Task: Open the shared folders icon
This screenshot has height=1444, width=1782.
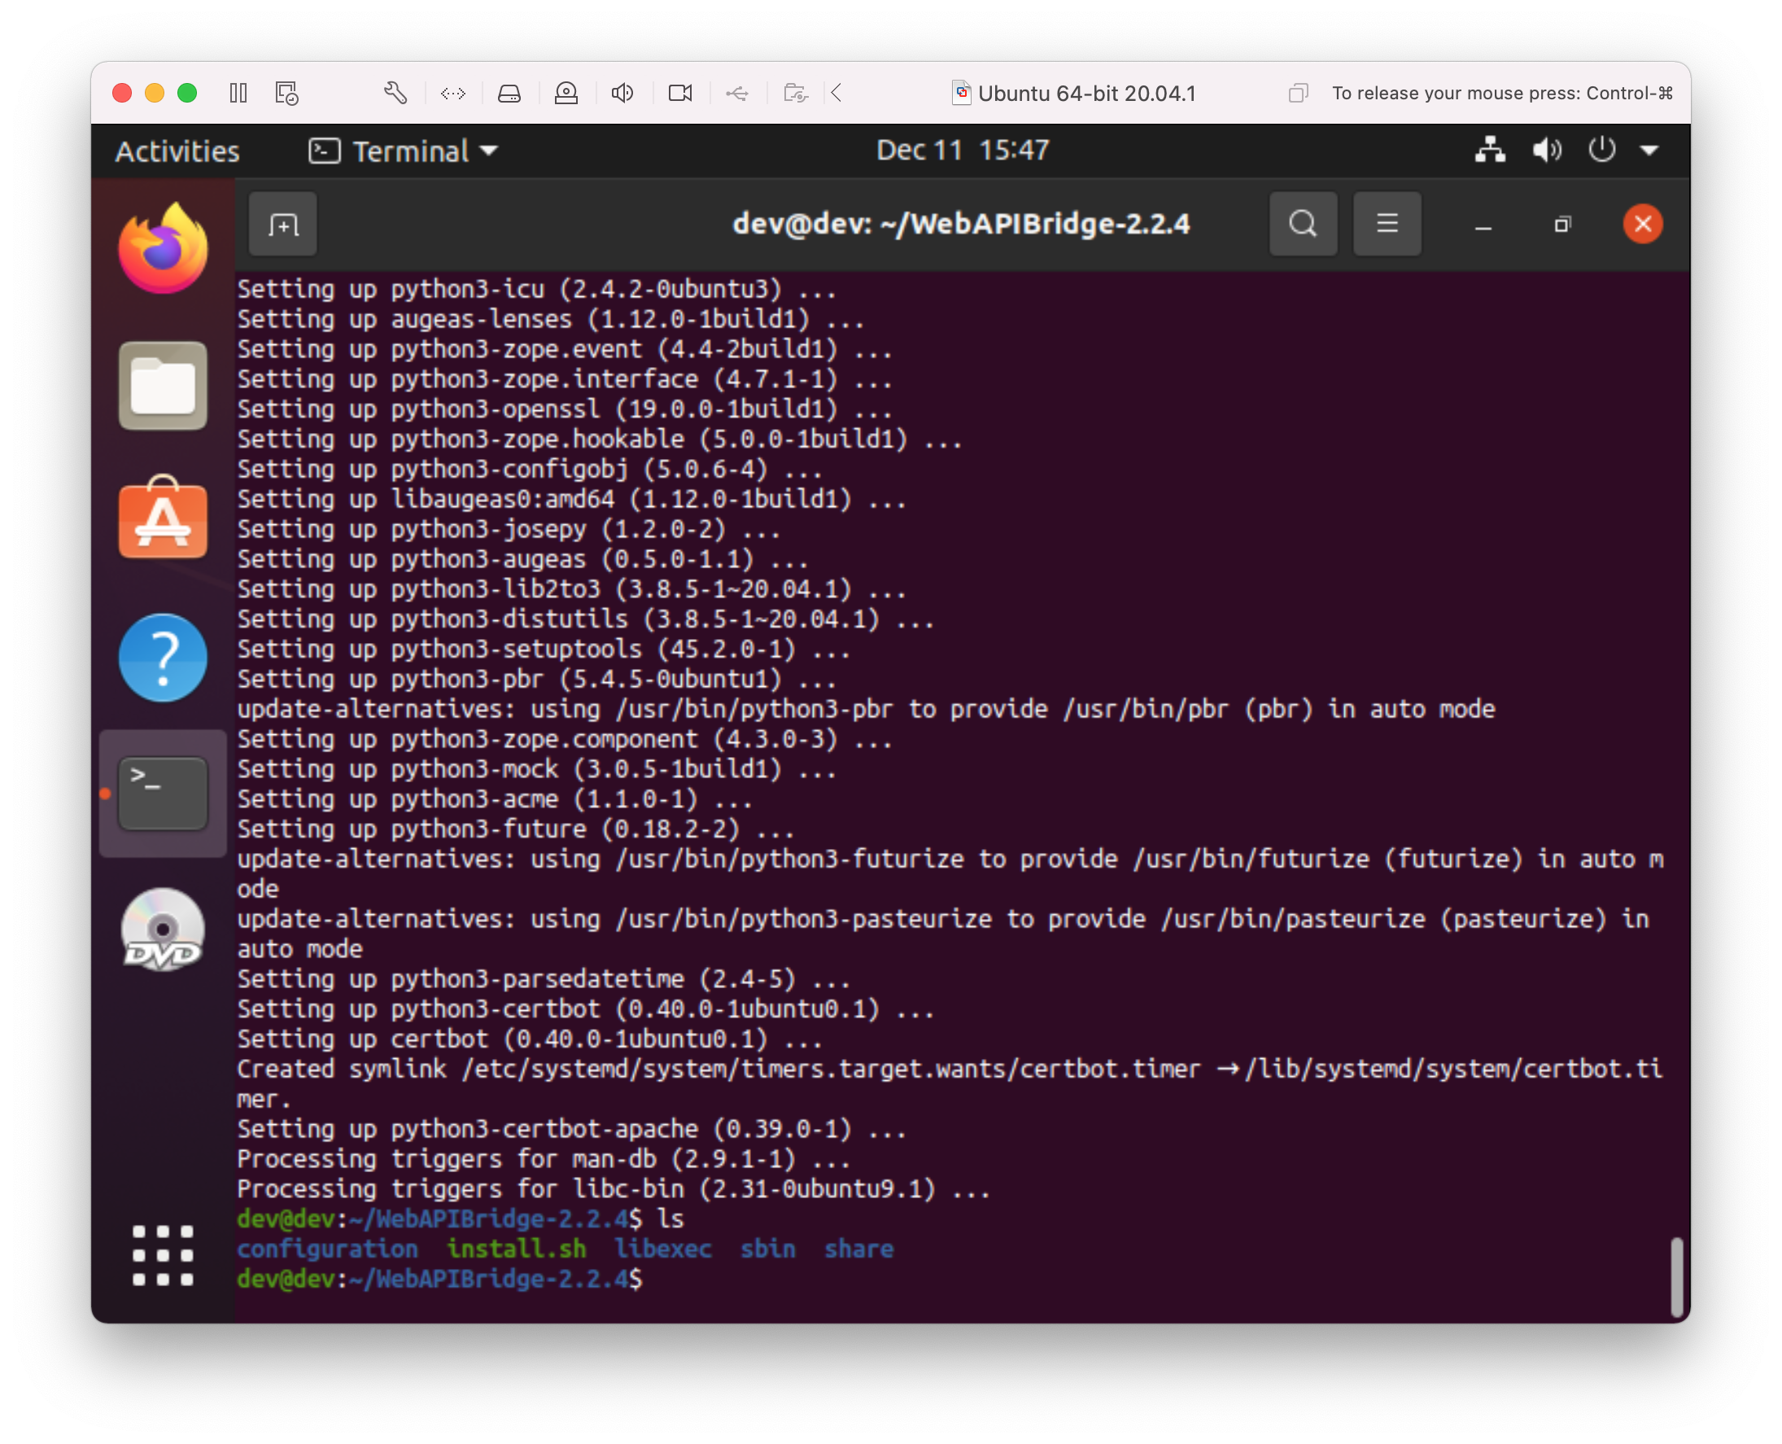Action: tap(796, 93)
